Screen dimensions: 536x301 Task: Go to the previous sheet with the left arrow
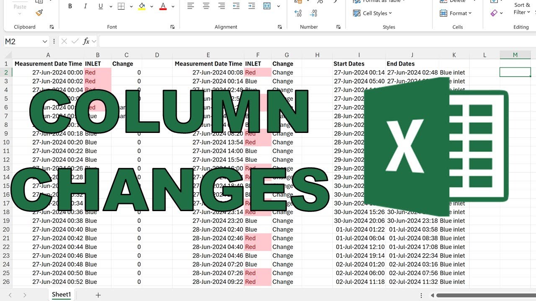pos(10,295)
